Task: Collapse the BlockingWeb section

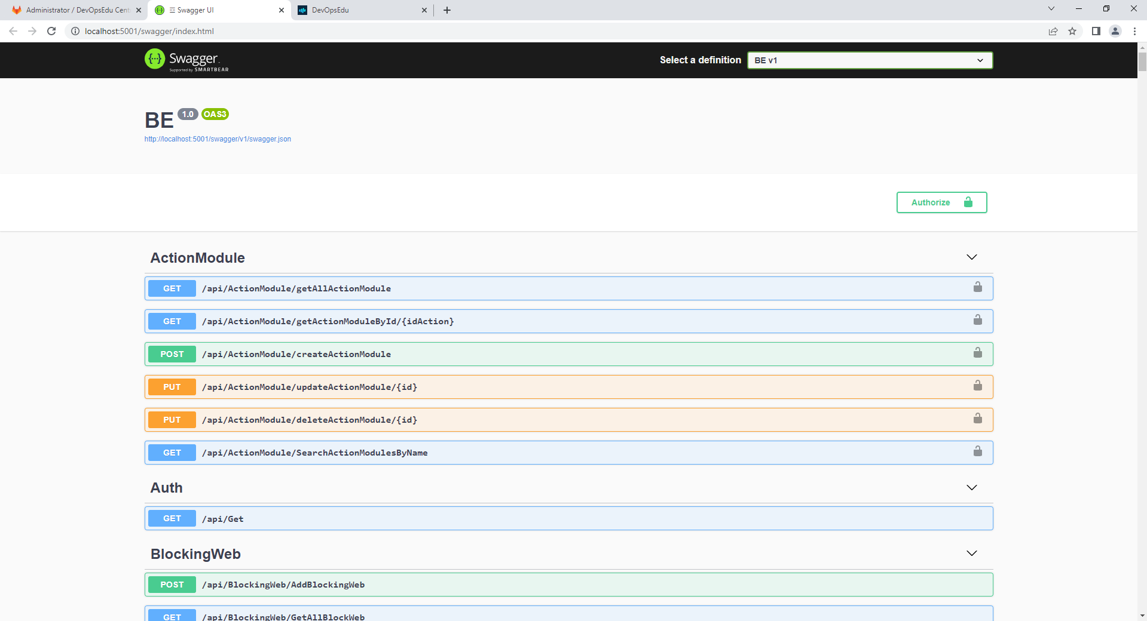Action: [972, 553]
